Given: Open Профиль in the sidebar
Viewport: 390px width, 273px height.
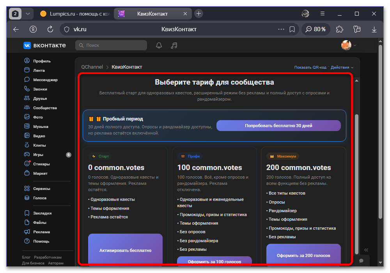Looking at the screenshot, I should tap(42, 61).
